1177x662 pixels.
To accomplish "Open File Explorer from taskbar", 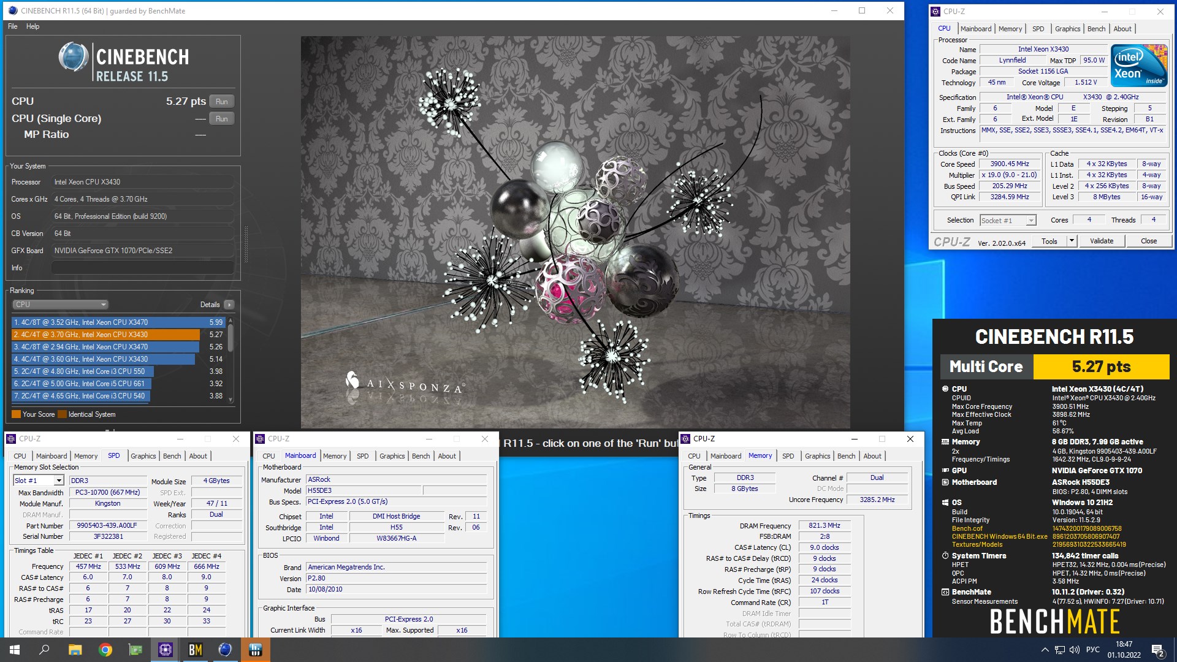I will 75,650.
